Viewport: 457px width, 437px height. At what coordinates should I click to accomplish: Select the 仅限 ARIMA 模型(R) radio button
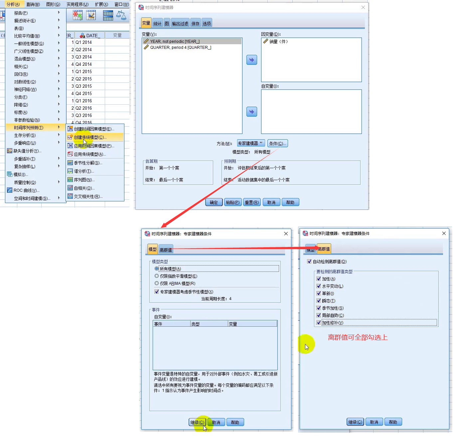157,283
